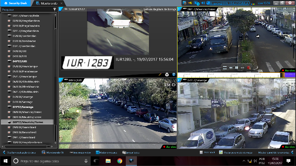
Task: Toggle the speaker icon in the top bar
Action: coord(203,3)
